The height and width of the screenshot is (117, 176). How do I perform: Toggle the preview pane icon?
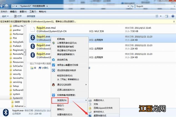[x=167, y=16]
